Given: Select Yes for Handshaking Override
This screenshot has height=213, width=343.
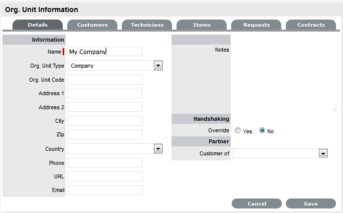Looking at the screenshot, I should point(238,131).
